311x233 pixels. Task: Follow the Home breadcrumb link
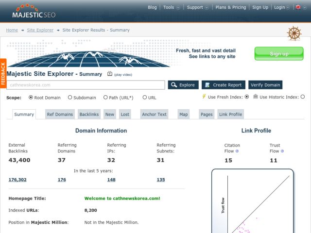click(x=12, y=30)
